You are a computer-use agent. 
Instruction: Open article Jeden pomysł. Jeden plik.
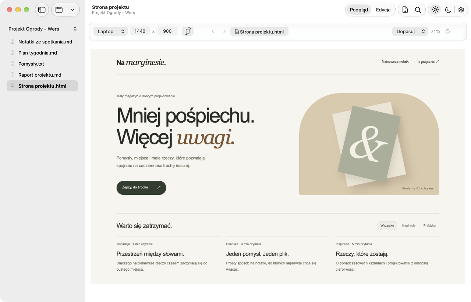pos(258,254)
